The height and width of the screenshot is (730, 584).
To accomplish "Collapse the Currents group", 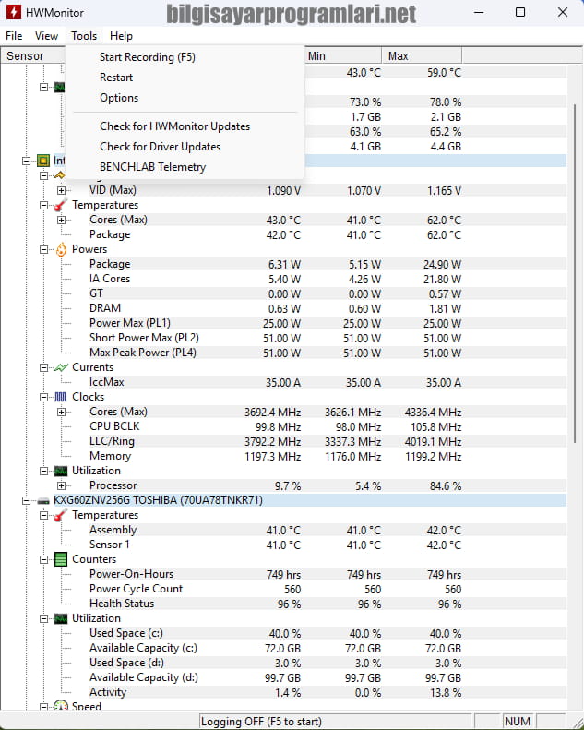I will [43, 368].
